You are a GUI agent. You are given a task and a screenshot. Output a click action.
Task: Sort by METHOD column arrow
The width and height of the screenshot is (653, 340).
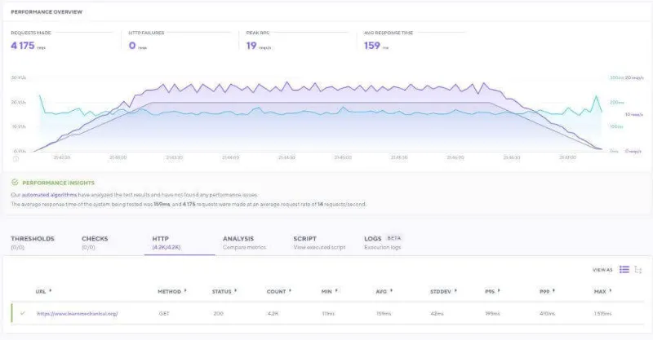[184, 290]
